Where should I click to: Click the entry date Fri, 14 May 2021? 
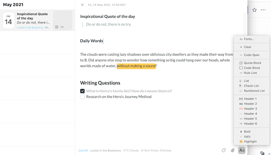(x=107, y=5)
